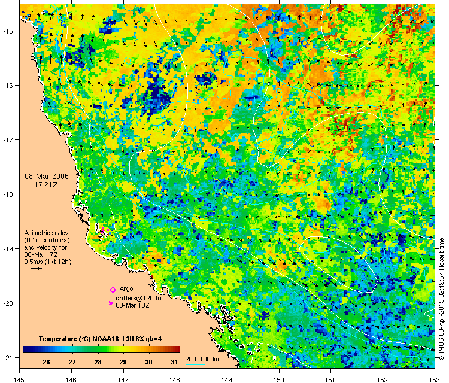The height and width of the screenshot is (383, 449).
Task: Click the '08-Mar 18Z' legend text
Action: (132, 305)
